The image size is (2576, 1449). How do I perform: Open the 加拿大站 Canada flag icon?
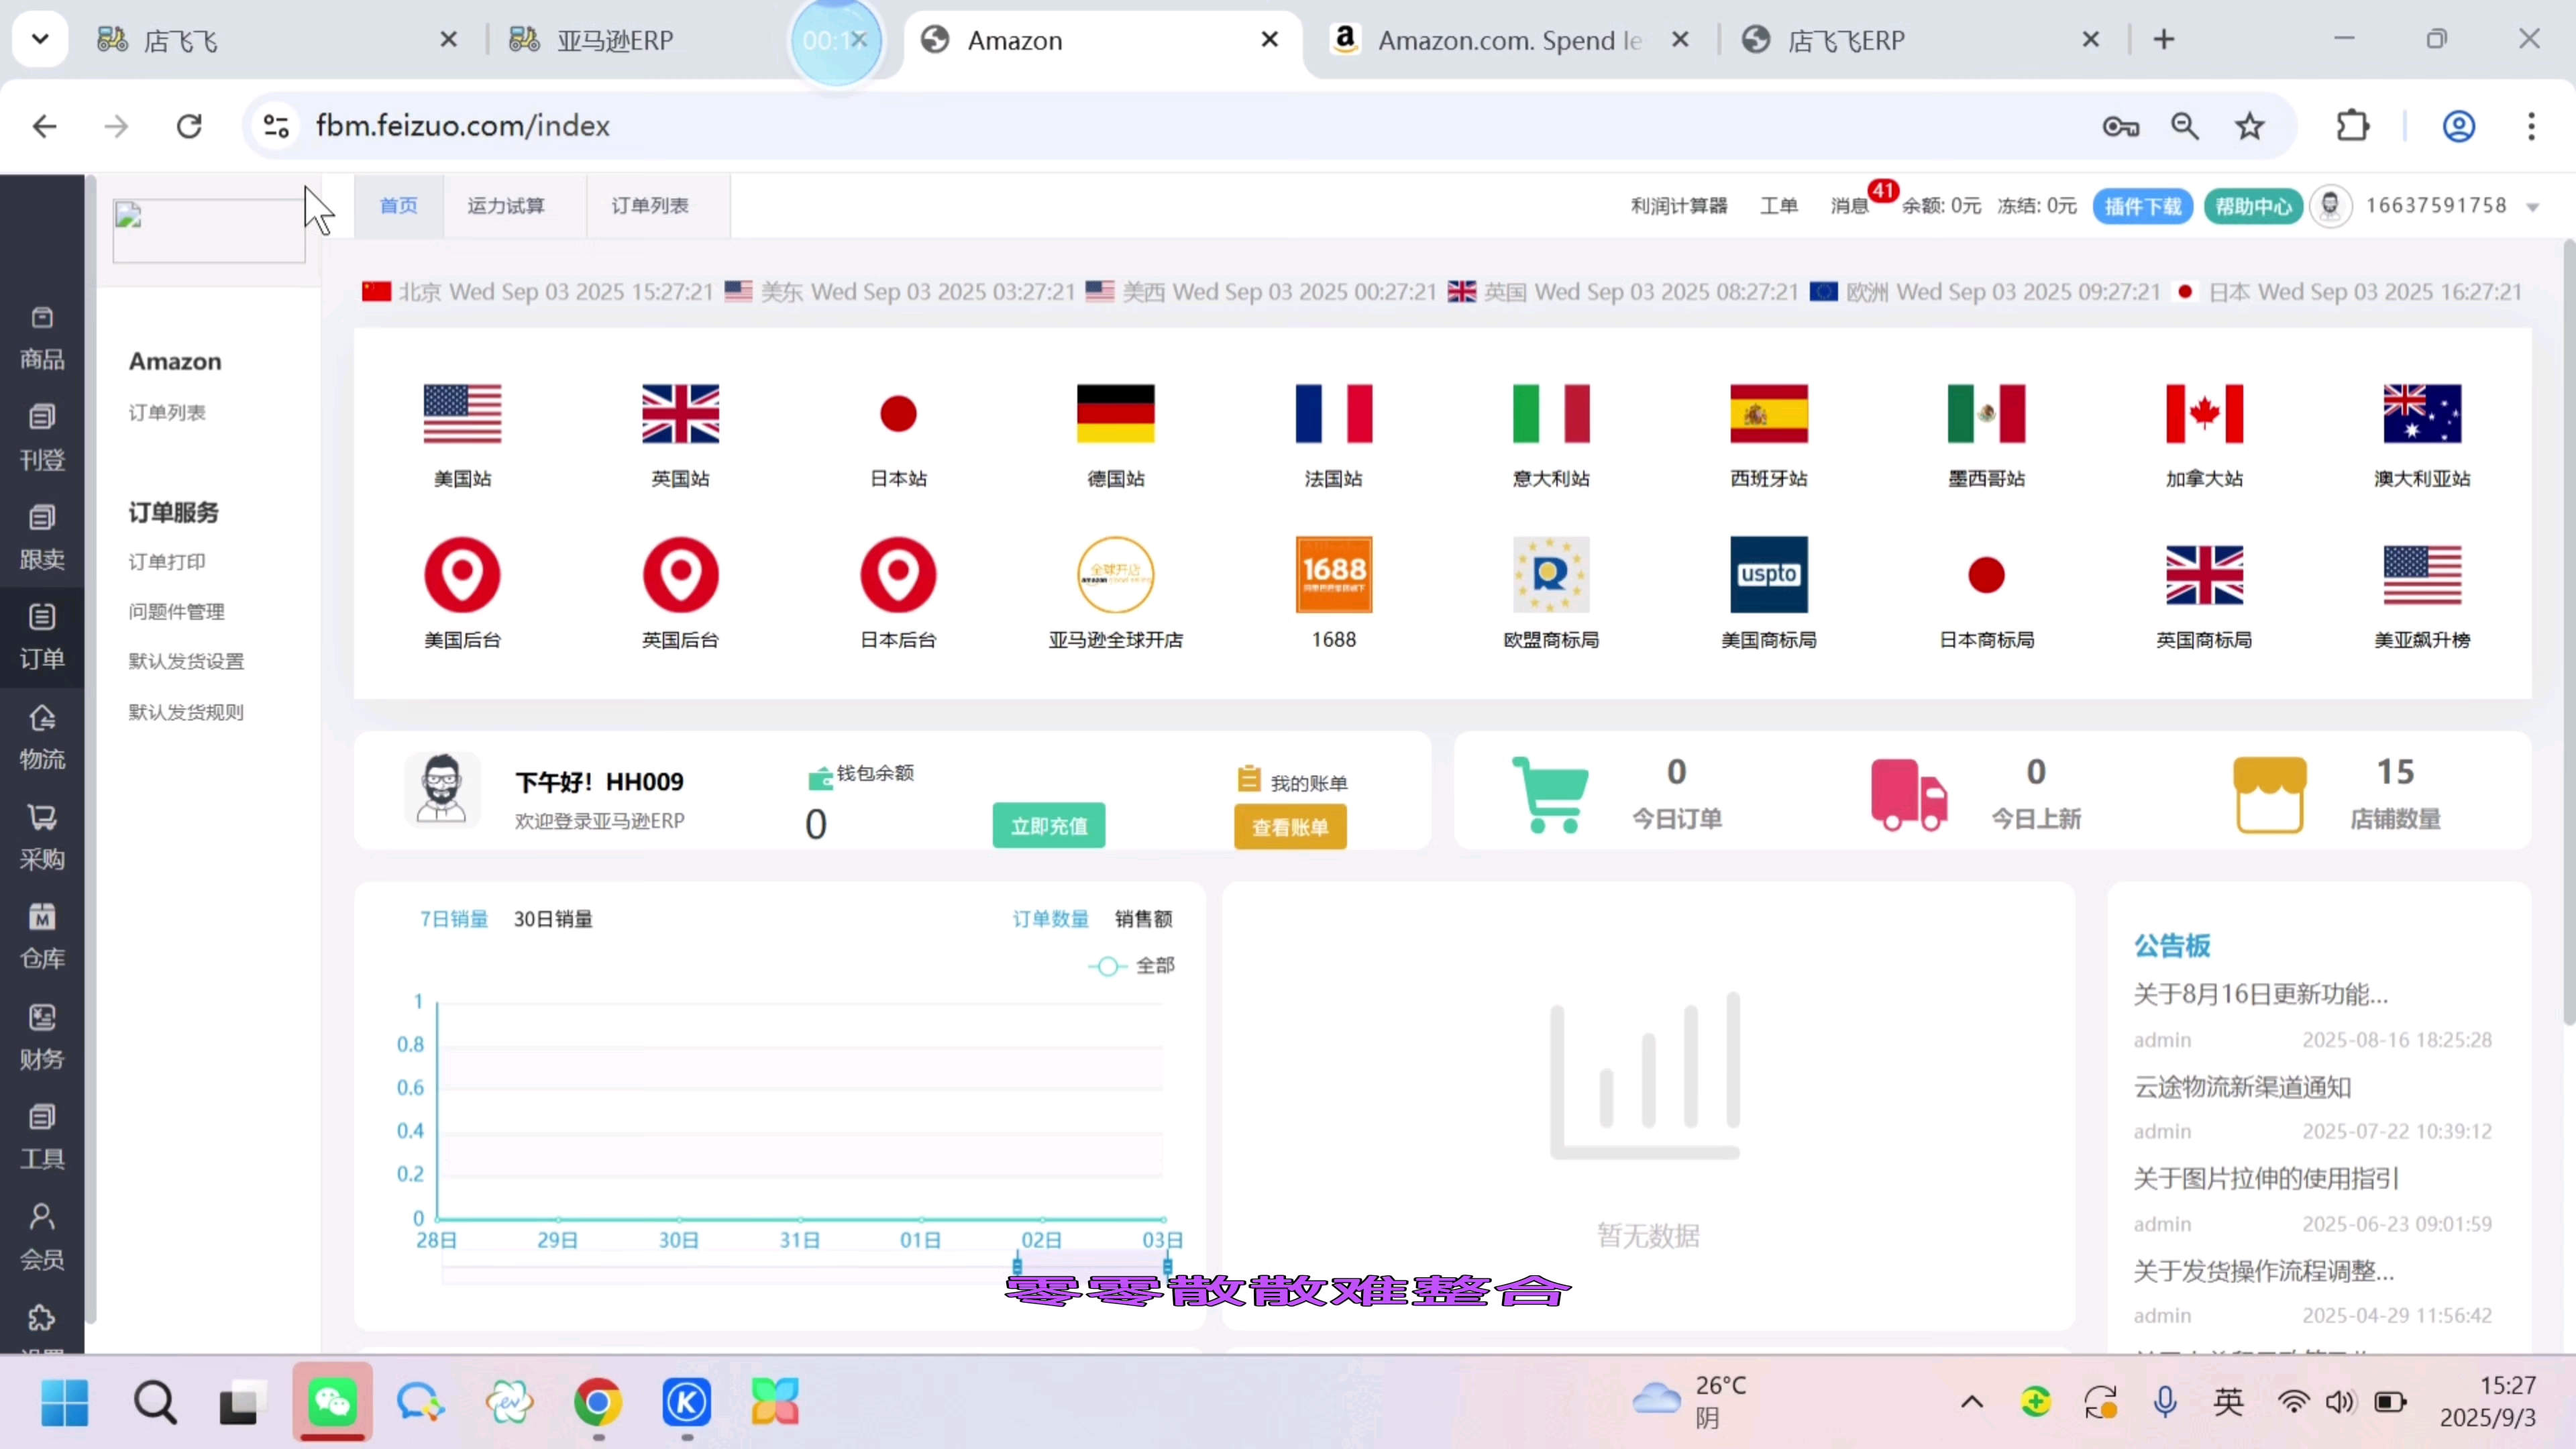2204,413
